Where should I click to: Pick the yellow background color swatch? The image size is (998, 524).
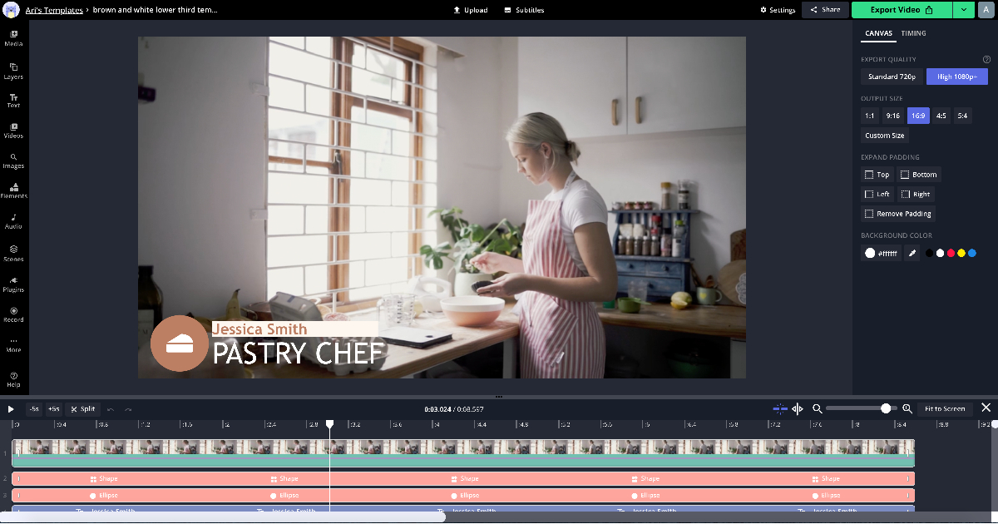point(962,252)
